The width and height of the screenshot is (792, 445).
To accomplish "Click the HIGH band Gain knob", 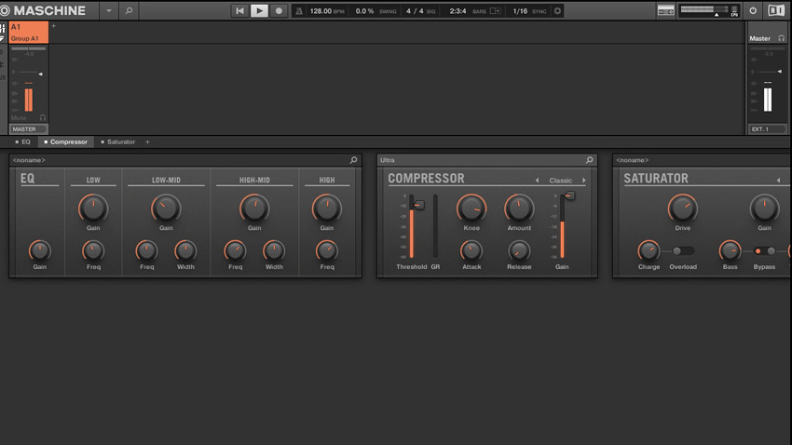I will 327,209.
